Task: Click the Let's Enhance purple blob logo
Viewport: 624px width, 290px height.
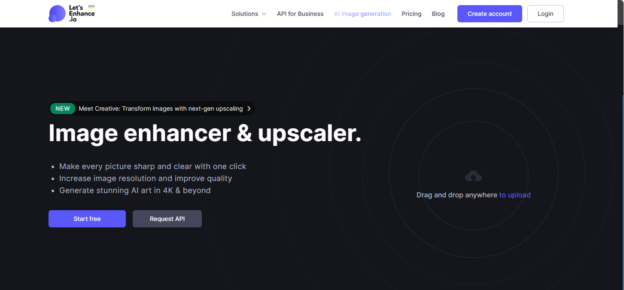Action: point(57,14)
